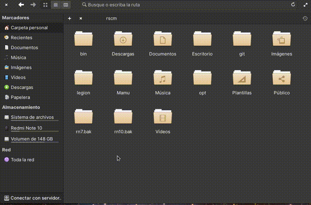The width and height of the screenshot is (311, 205).
Task: Open Imágenes in the sidebar
Action: click(32, 67)
